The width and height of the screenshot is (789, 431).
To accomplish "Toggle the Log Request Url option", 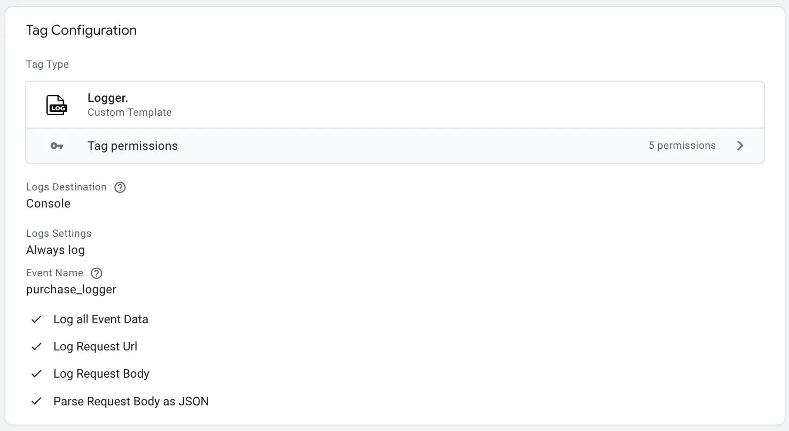I will [96, 347].
